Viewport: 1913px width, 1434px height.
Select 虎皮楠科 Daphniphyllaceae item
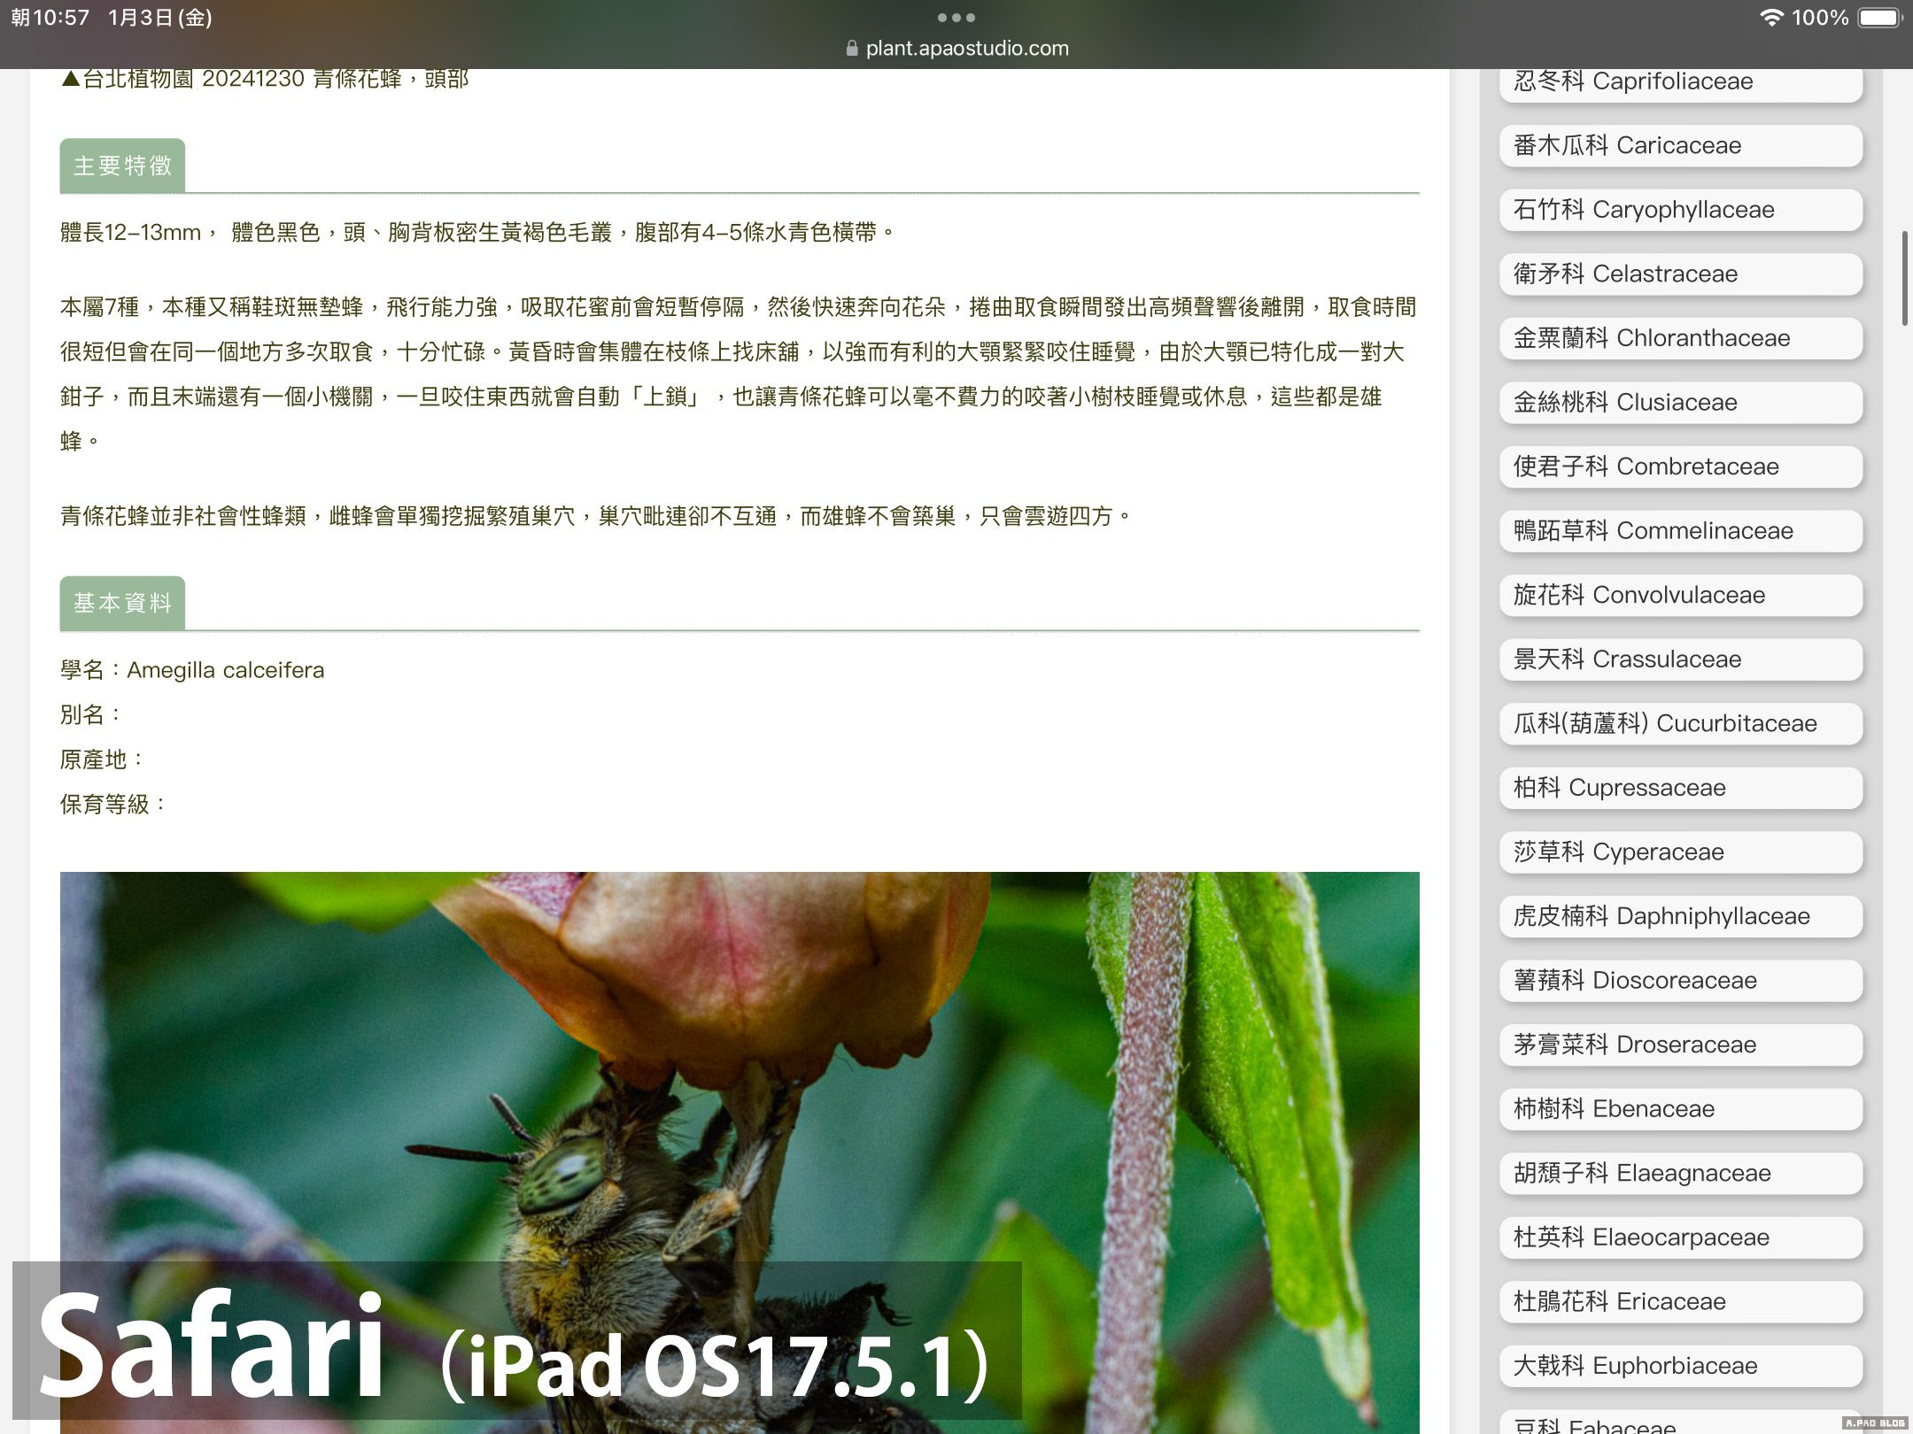pos(1680,916)
